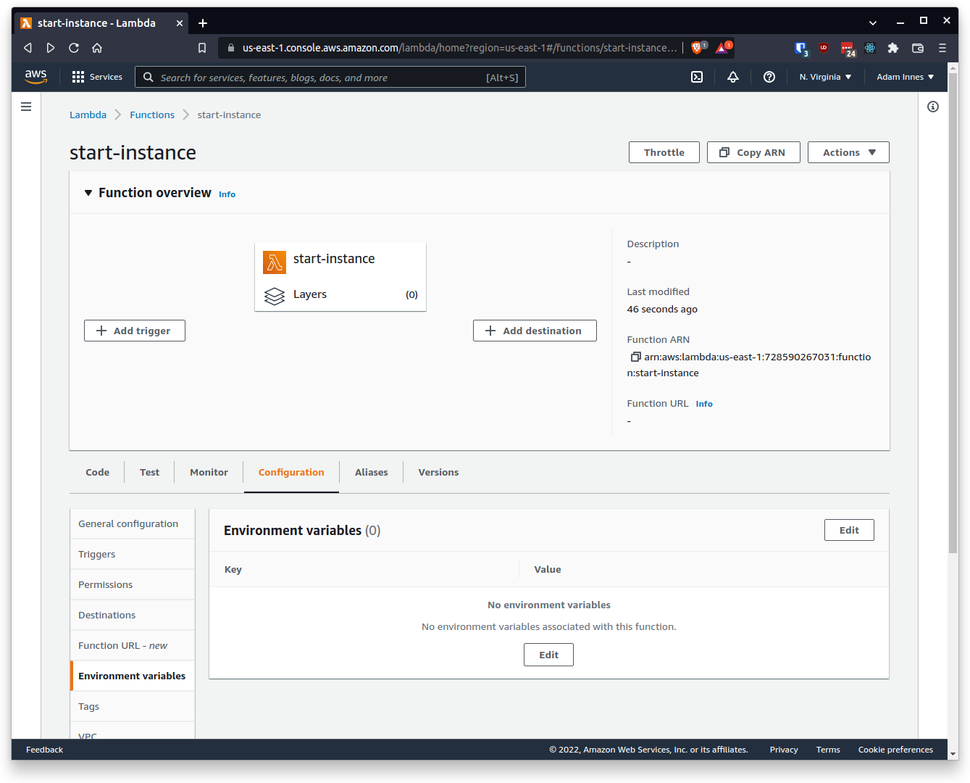970x783 pixels.
Task: Click Edit in Environment variables header
Action: 849,530
